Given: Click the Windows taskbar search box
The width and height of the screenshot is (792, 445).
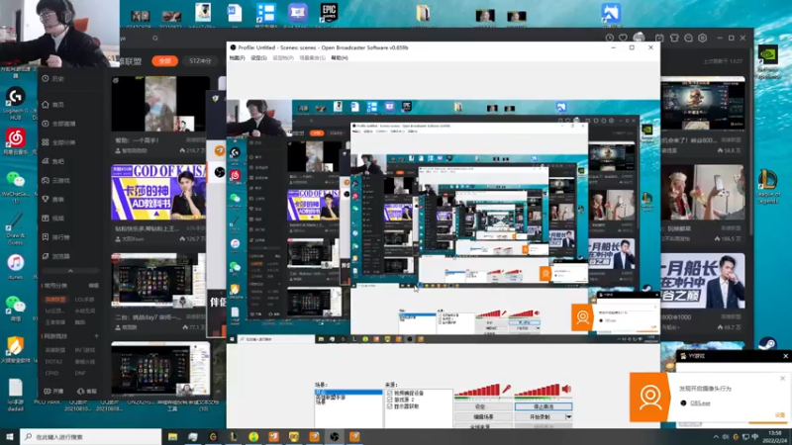Looking at the screenshot, I should click(x=91, y=437).
